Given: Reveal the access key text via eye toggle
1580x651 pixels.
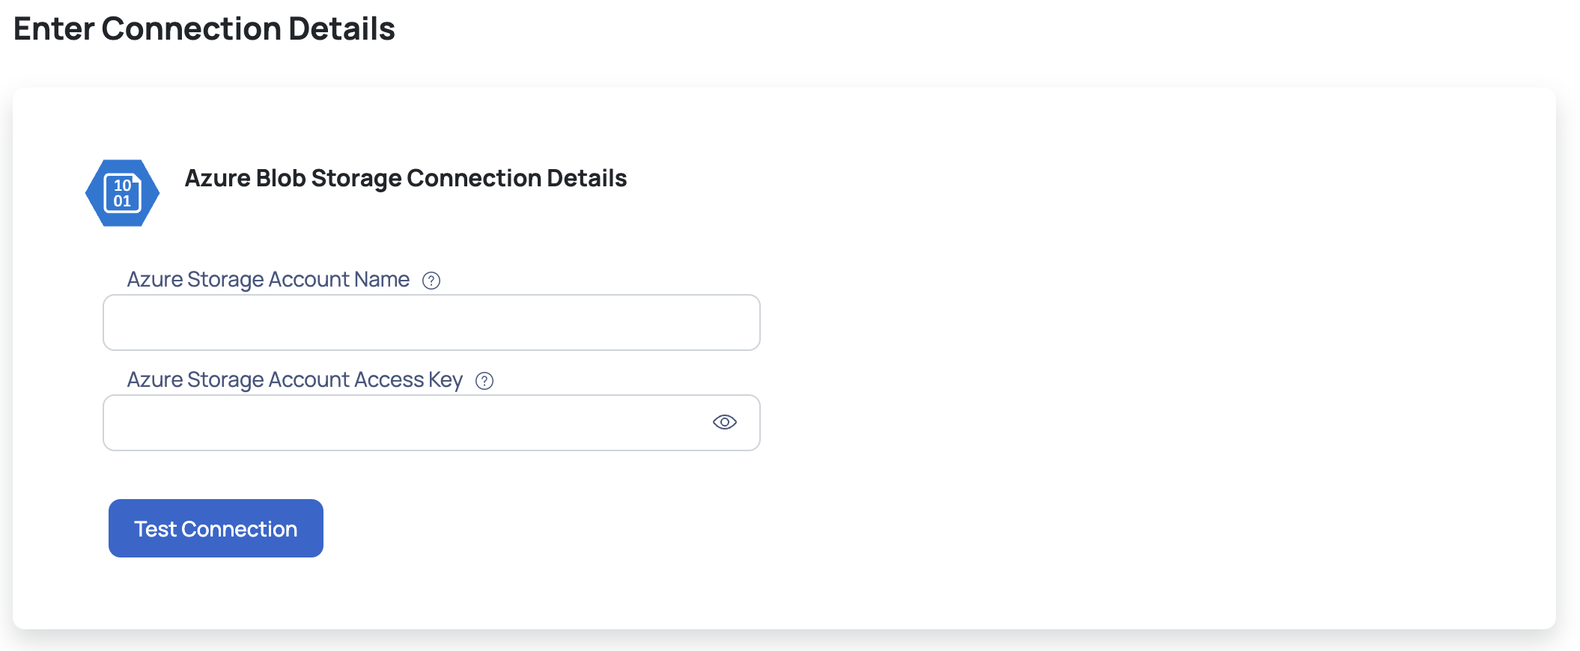Looking at the screenshot, I should [x=725, y=422].
